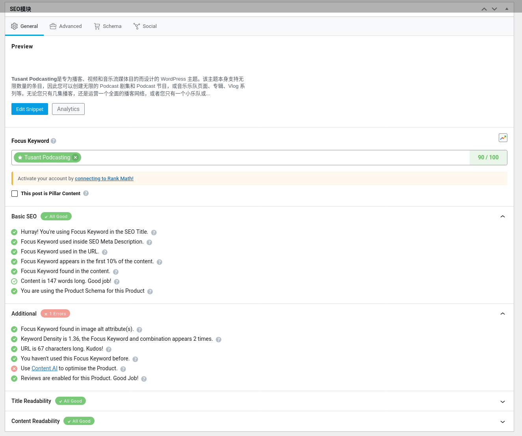Open help for image alt attribute check

tap(139, 330)
